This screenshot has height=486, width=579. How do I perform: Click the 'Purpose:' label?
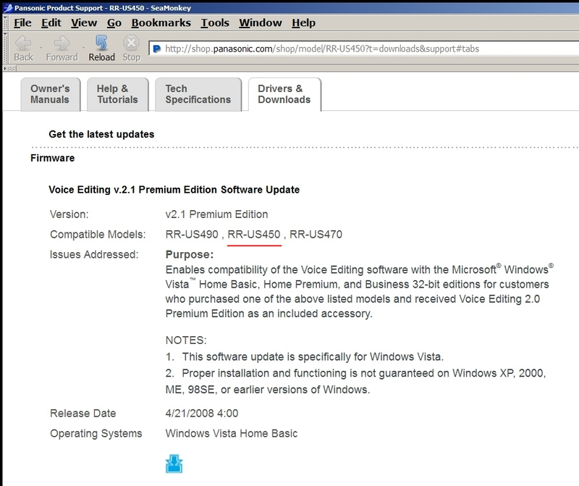[x=190, y=255]
